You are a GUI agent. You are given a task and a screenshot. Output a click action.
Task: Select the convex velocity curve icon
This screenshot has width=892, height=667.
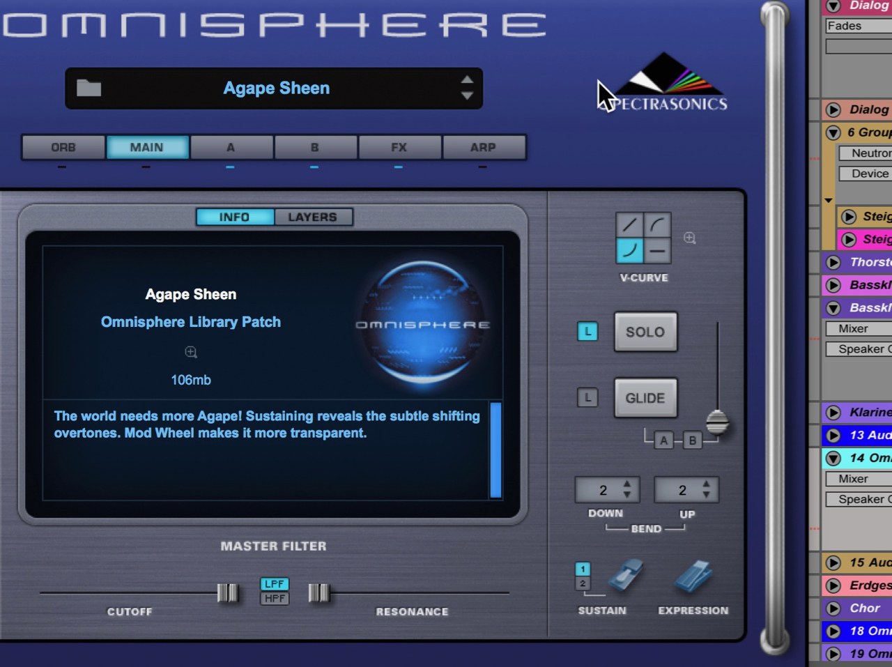click(x=657, y=225)
